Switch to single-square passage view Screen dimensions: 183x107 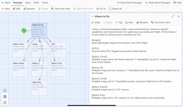(x=5, y=90)
